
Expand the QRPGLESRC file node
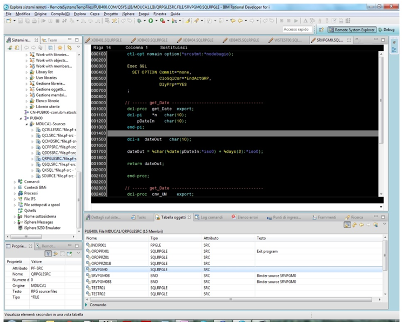(x=32, y=159)
